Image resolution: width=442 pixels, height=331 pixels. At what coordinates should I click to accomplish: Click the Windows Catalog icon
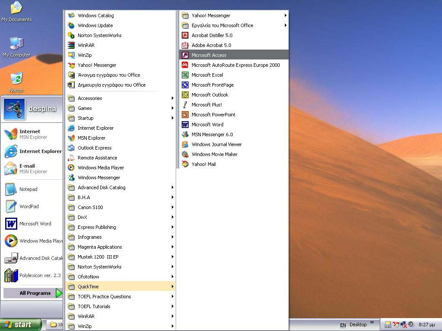(71, 16)
